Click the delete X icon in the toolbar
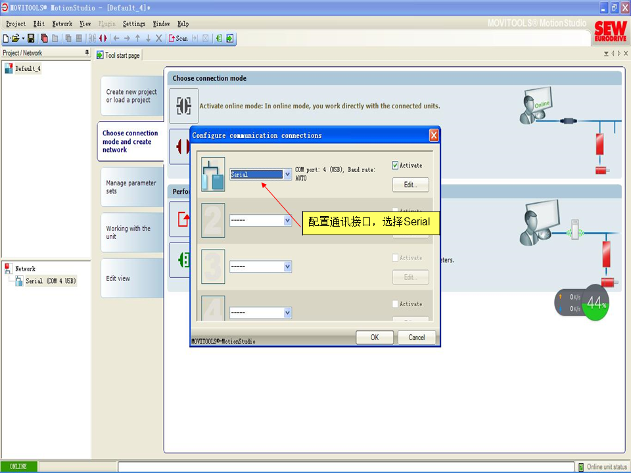Screen dimensions: 631x473 click(159, 39)
